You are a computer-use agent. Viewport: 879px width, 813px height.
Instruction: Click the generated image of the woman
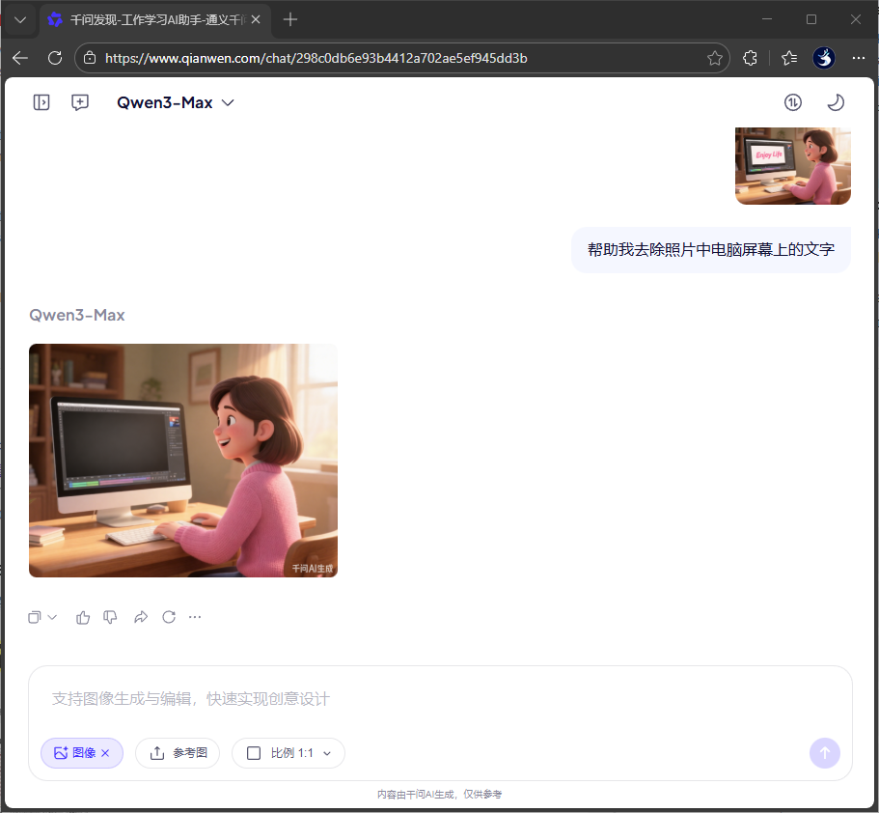[x=183, y=461]
